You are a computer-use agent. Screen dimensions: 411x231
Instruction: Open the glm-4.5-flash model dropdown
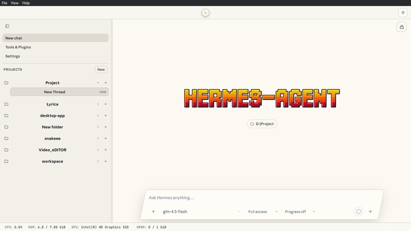[201, 212]
